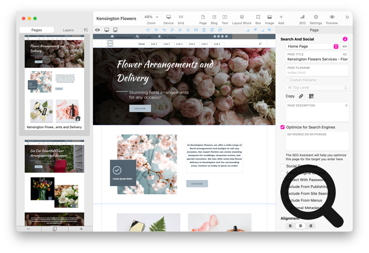Show the QR code for the page
Image resolution: width=369 pixels, height=253 pixels.
(311, 96)
